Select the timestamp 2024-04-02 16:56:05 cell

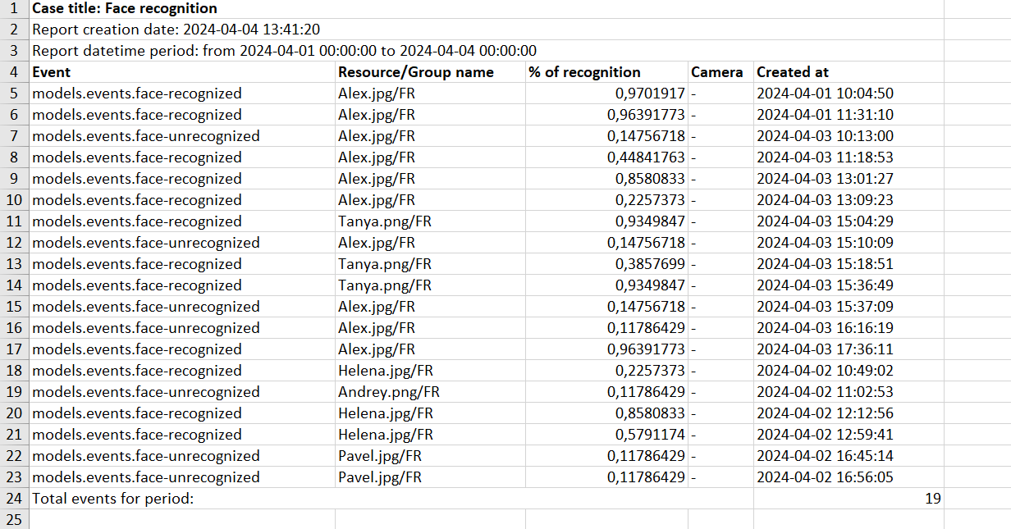[x=825, y=477]
